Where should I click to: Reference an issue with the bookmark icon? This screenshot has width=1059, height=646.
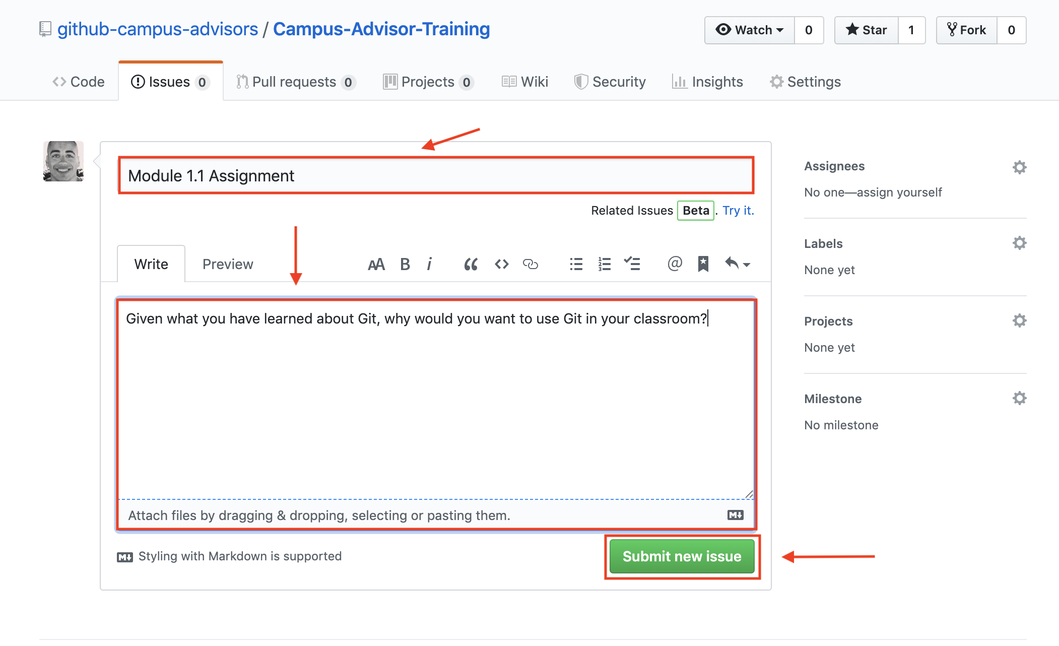coord(703,264)
